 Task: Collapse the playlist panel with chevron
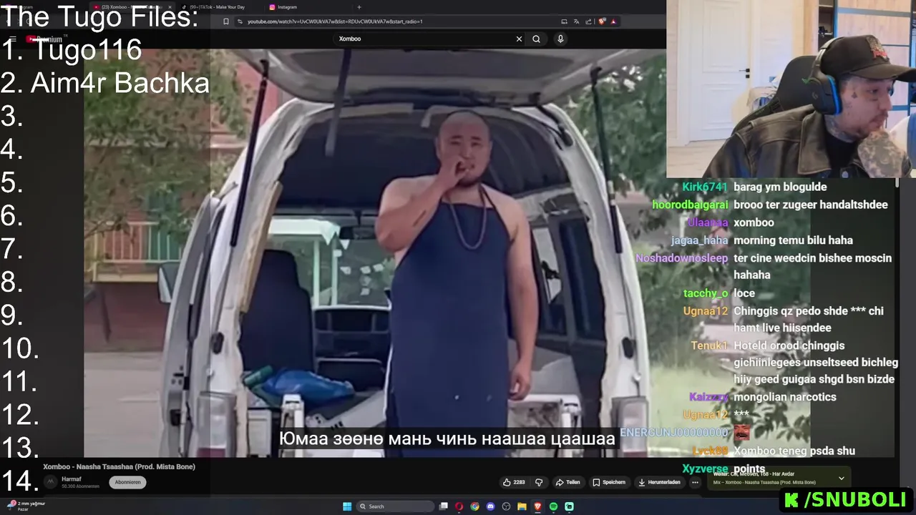842,478
